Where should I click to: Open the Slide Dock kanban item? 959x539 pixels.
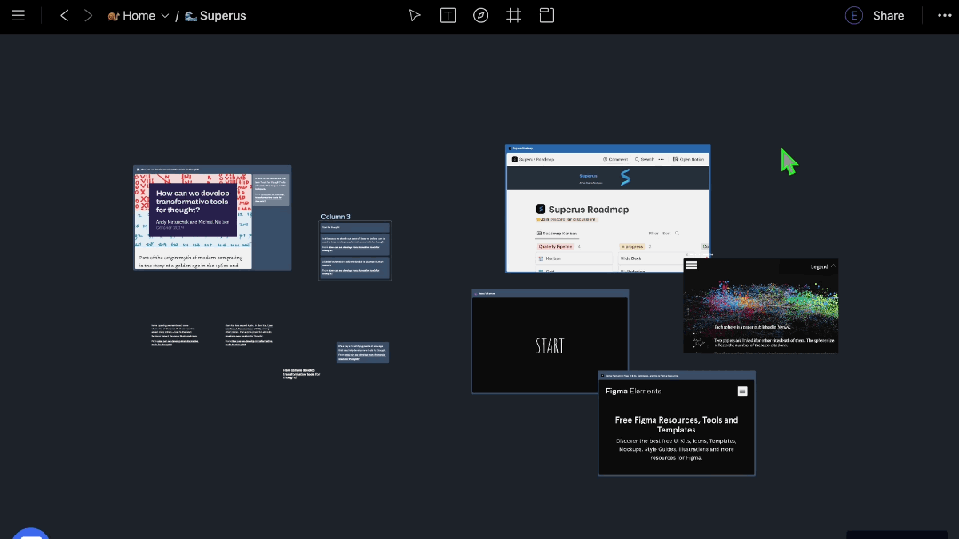649,258
